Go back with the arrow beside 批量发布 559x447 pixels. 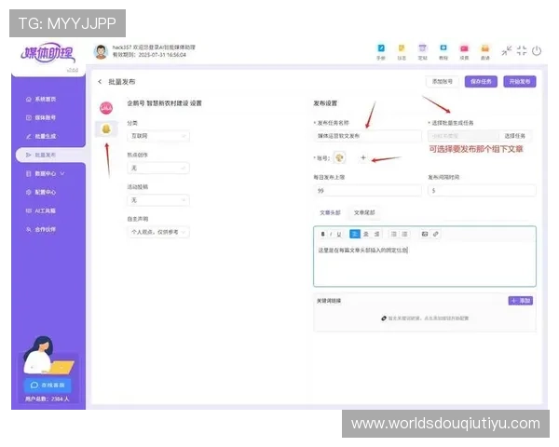tap(100, 82)
